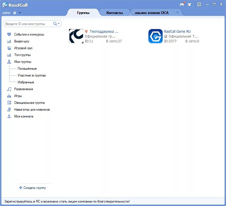Click the music note icon beside Развлечения
Viewport: 226px width, 206px height.
click(x=9, y=89)
